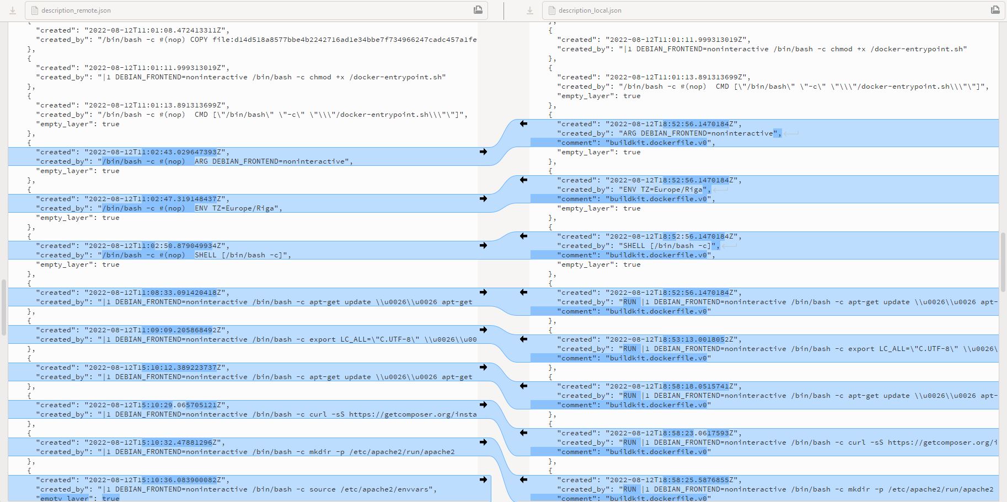This screenshot has width=1007, height=502.
Task: Click local comment line under 'ENV TZ=Europe/Riga'
Action: (x=636, y=199)
